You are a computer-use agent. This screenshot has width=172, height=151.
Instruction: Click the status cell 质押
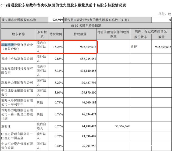(x=134, y=47)
